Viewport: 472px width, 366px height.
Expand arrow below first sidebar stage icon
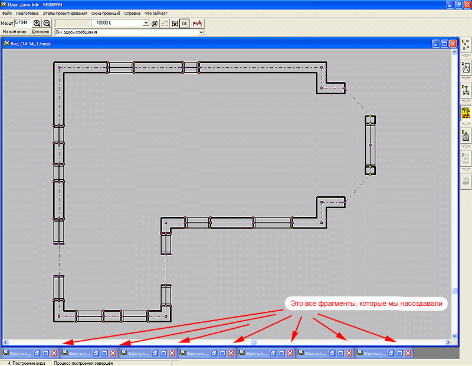coord(466,55)
